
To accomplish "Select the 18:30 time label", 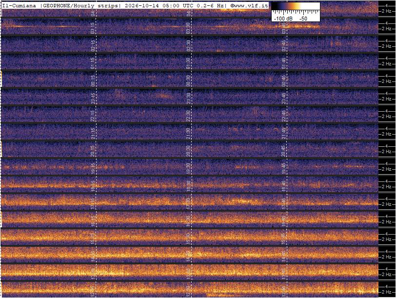I will coord(188,186).
